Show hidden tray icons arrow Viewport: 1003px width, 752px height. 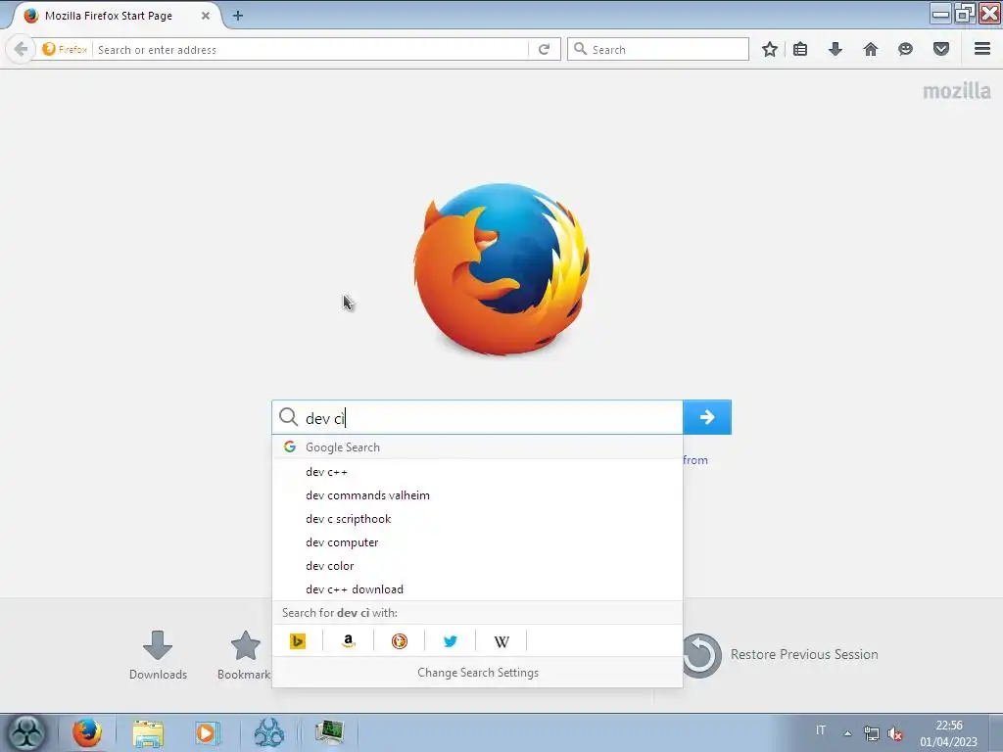point(847,733)
